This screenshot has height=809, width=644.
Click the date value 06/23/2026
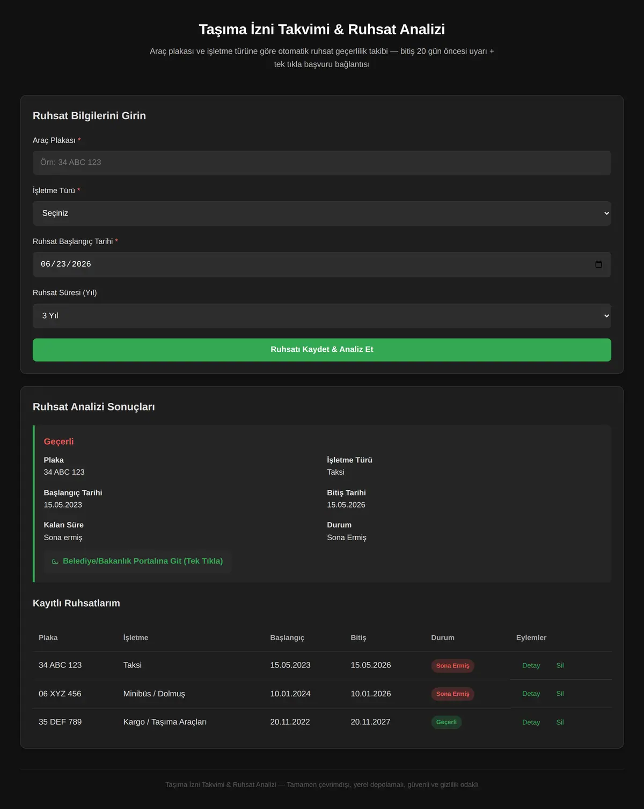[66, 264]
